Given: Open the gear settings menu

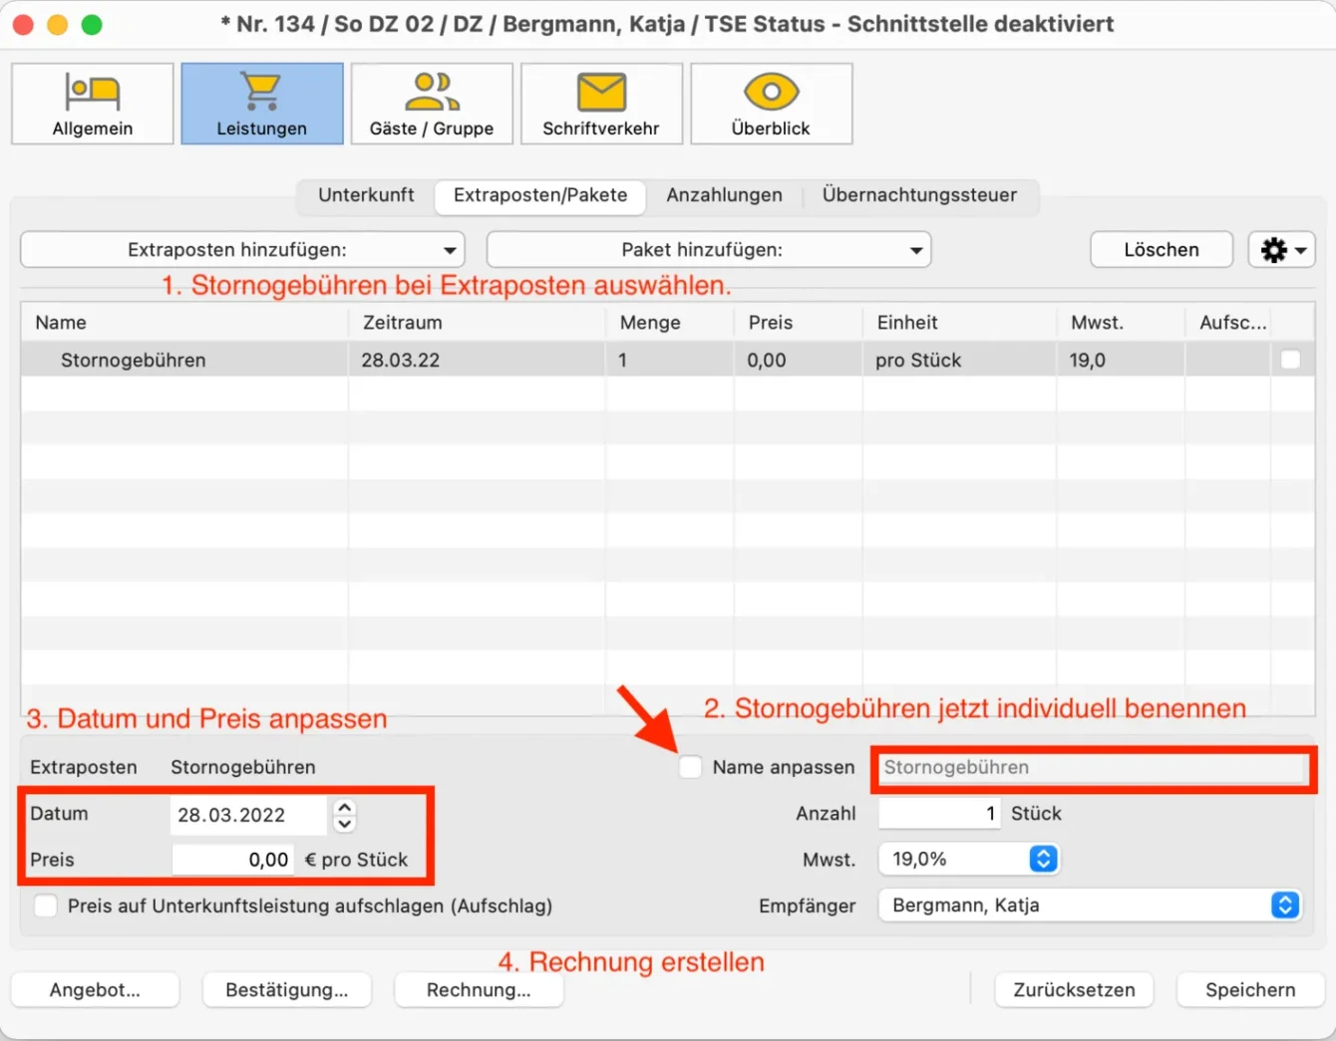Looking at the screenshot, I should pyautogui.click(x=1282, y=250).
